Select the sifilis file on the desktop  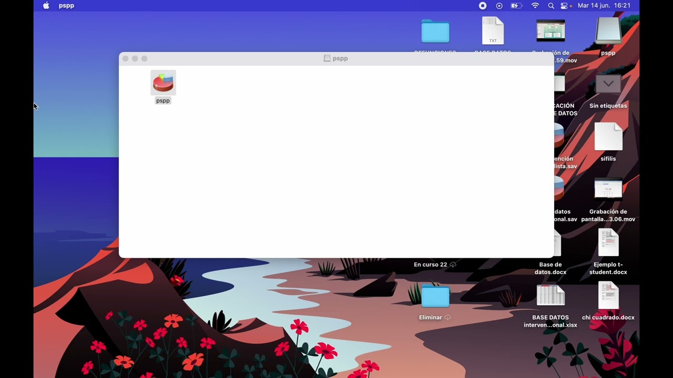tap(608, 137)
